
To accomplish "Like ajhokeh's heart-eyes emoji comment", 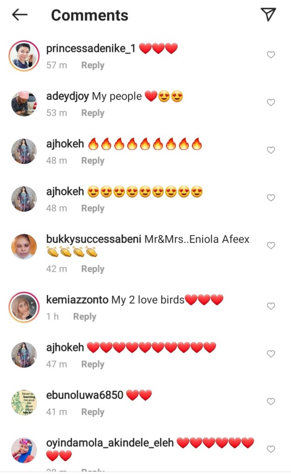I will [x=271, y=198].
